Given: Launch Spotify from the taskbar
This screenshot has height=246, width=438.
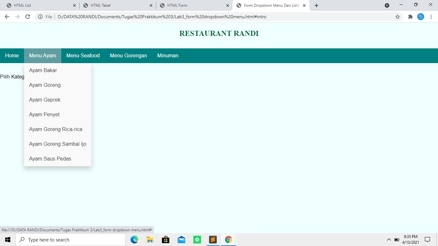Looking at the screenshot, I should (197, 239).
